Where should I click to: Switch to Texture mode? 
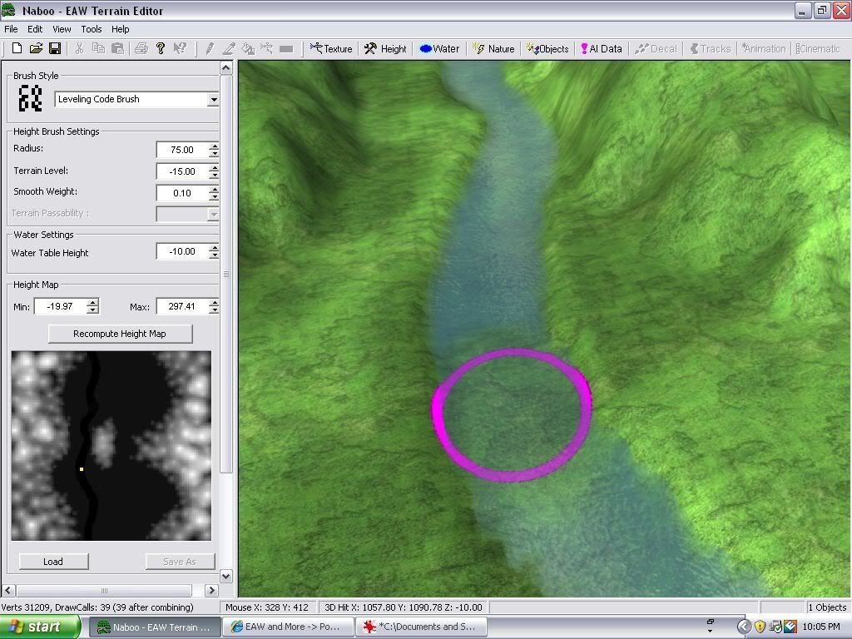[x=331, y=49]
